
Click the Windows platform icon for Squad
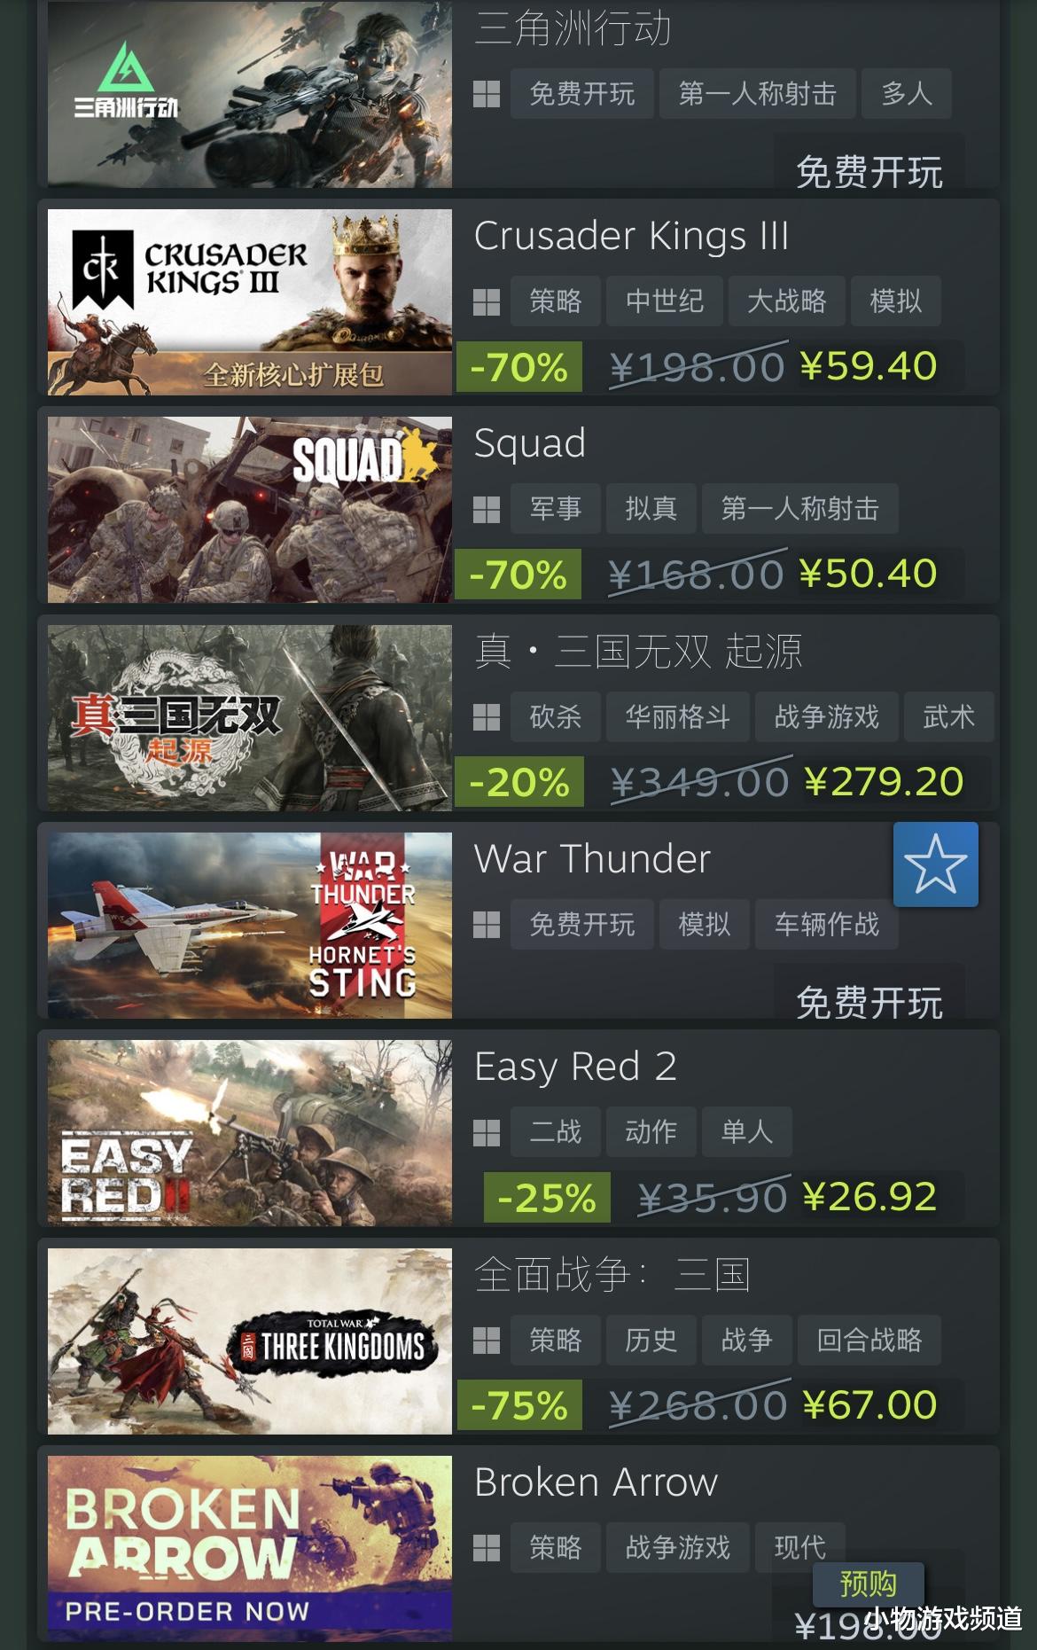pyautogui.click(x=487, y=509)
